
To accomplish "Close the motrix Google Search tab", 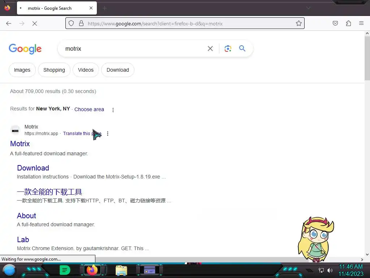I will pyautogui.click(x=91, y=8).
